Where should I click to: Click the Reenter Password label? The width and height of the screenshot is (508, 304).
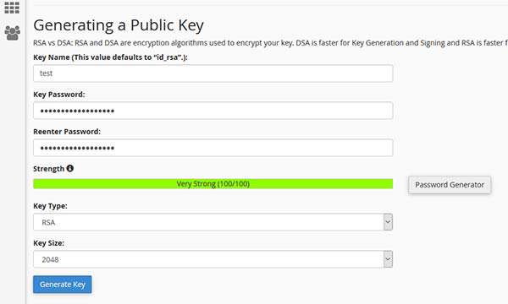click(67, 132)
